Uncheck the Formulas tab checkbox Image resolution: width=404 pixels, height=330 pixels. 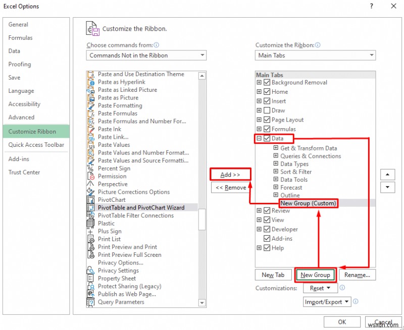click(267, 129)
